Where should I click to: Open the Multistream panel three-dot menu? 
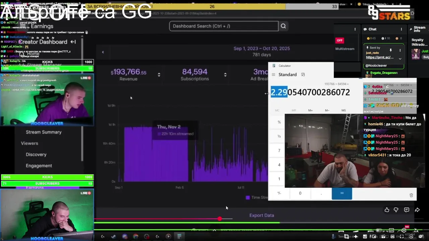pyautogui.click(x=355, y=29)
